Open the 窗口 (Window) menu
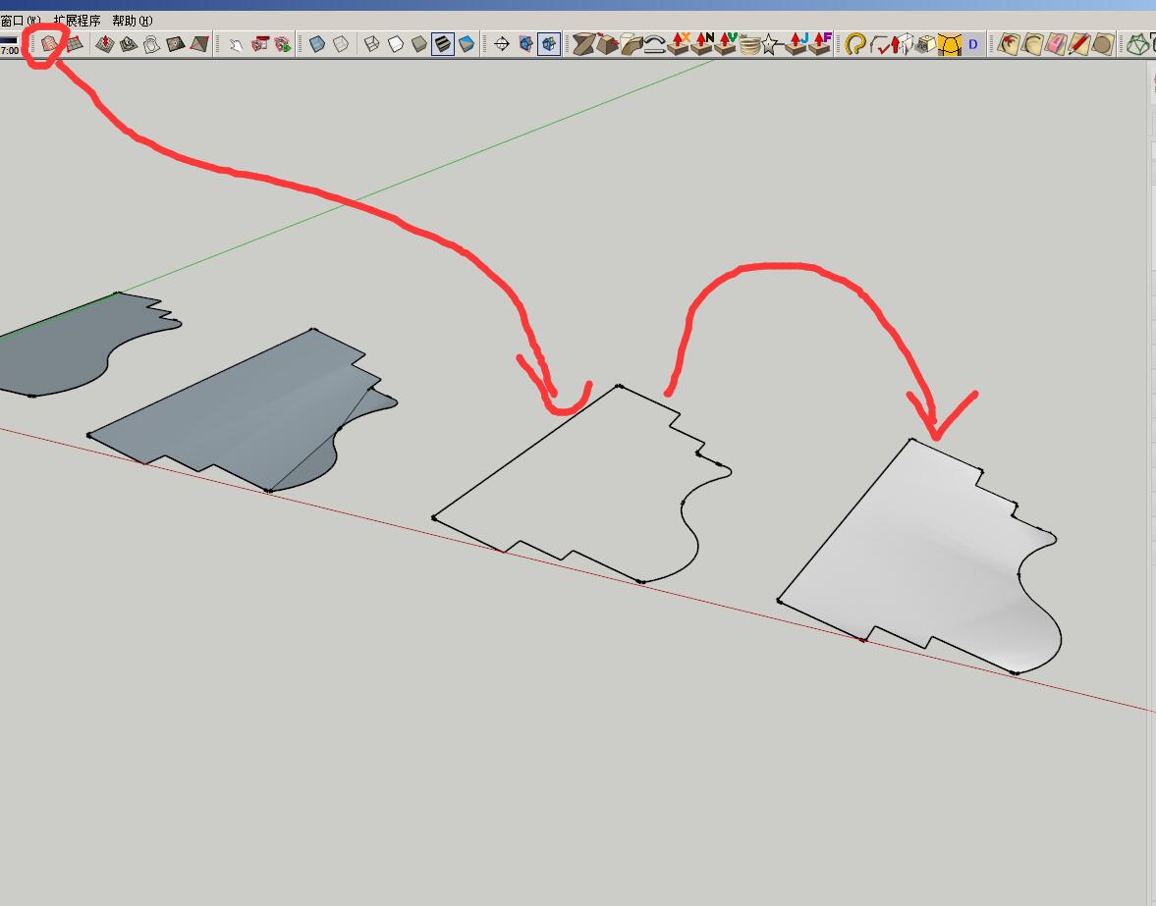 click(x=20, y=20)
